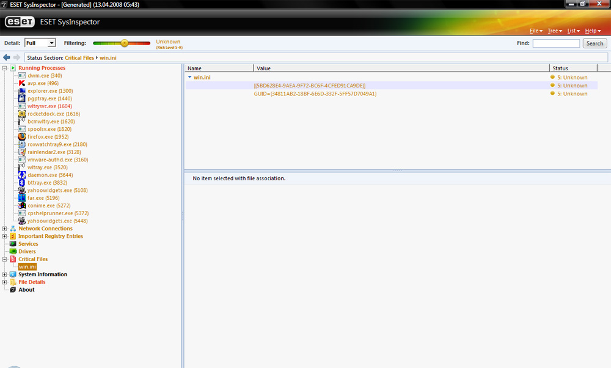Click the far.exe process icon
Screen dimensions: 611x368
click(22, 198)
